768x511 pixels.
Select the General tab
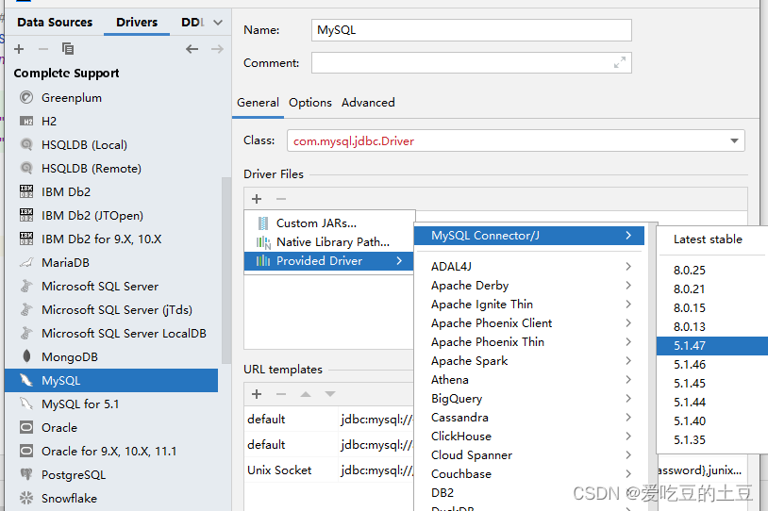click(259, 103)
